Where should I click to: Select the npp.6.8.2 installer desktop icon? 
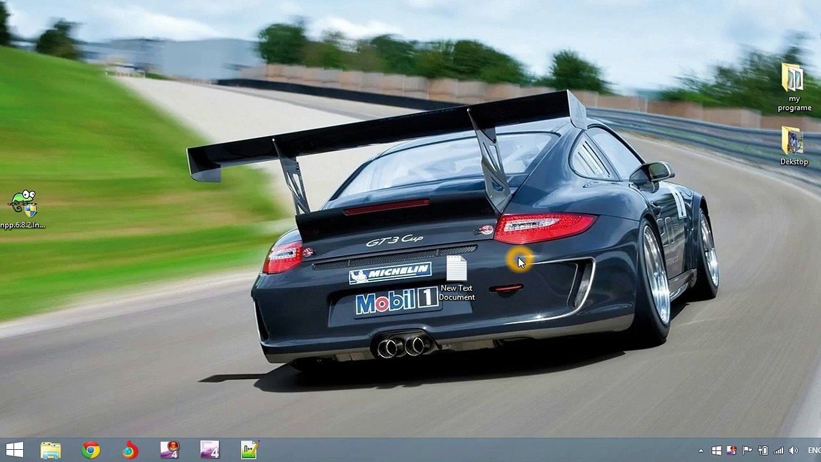[x=24, y=203]
